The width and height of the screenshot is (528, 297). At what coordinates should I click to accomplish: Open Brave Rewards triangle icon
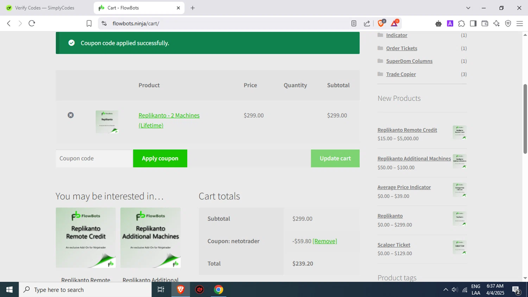pyautogui.click(x=395, y=23)
